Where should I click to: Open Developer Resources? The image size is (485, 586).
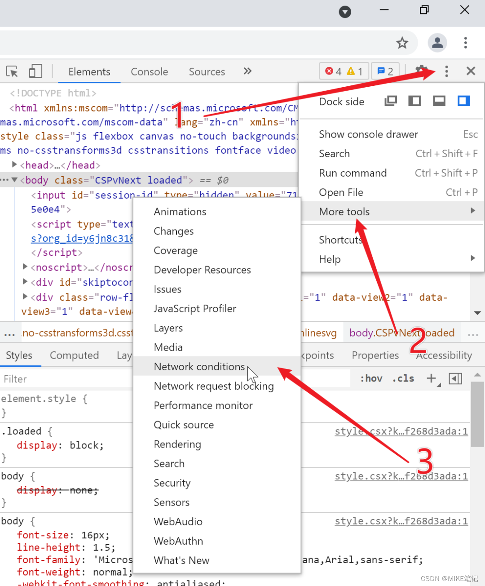click(217, 270)
